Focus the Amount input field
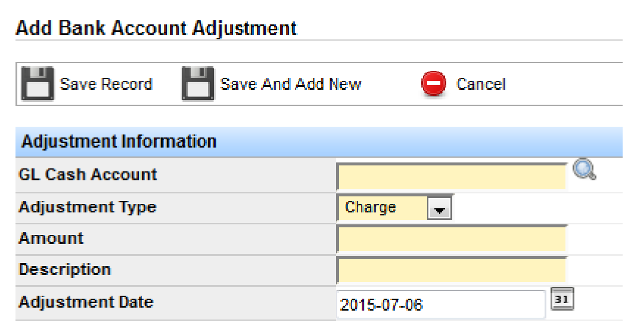Image resolution: width=628 pixels, height=335 pixels. coord(452,239)
